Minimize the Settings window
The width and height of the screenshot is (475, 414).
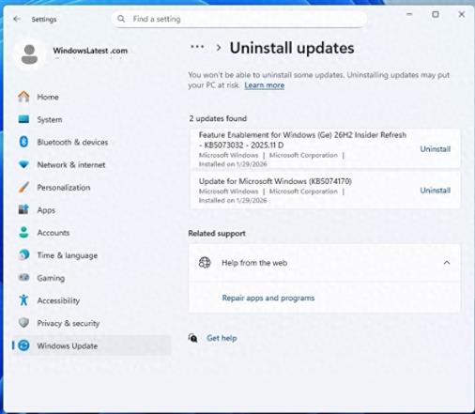pyautogui.click(x=409, y=14)
